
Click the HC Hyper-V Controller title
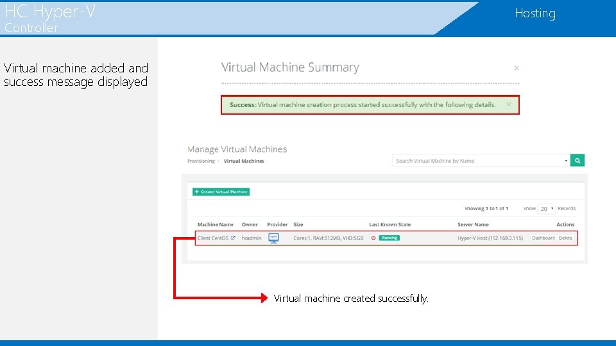point(50,19)
